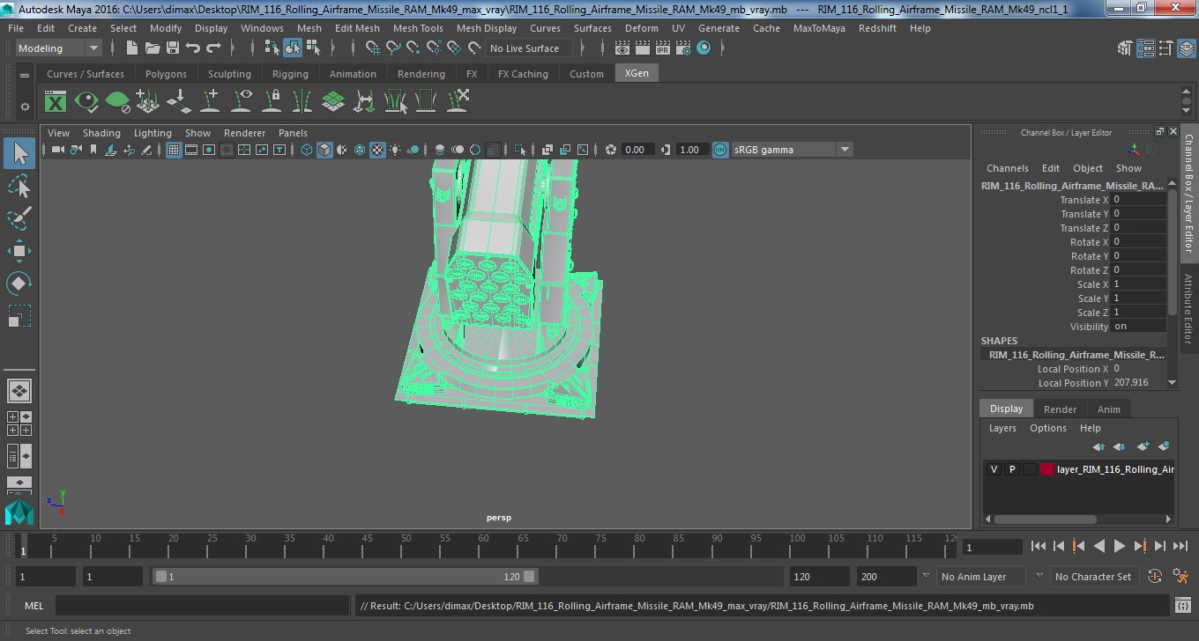Click XGen remove guides X icon
Screen dimensions: 1199x641
click(457, 102)
